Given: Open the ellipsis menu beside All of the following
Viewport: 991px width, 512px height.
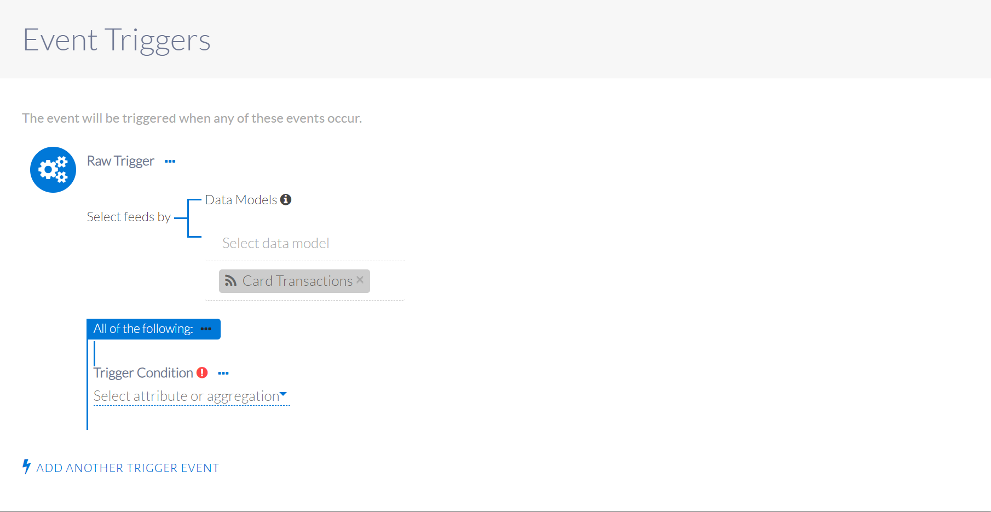Looking at the screenshot, I should 206,329.
